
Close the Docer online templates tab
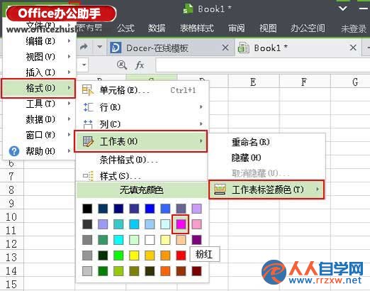[x=225, y=48]
